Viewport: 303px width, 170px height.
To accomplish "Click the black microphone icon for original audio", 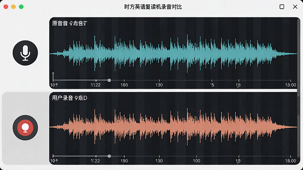I will tap(25, 53).
